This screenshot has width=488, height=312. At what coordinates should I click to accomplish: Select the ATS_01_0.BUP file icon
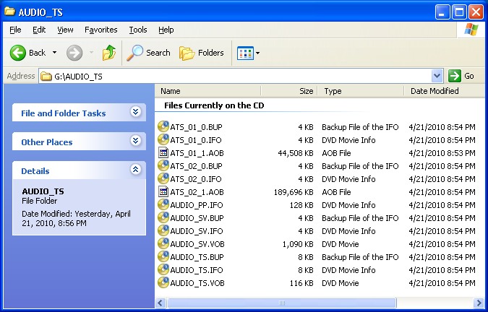[x=163, y=127]
